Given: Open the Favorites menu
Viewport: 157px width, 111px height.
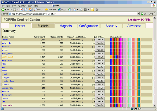Looking at the screenshot, I should pyautogui.click(x=22, y=6).
